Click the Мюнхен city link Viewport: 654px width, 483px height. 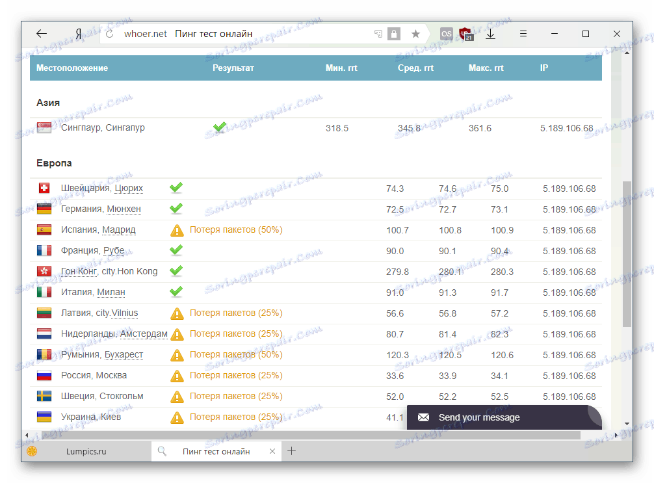pos(124,209)
